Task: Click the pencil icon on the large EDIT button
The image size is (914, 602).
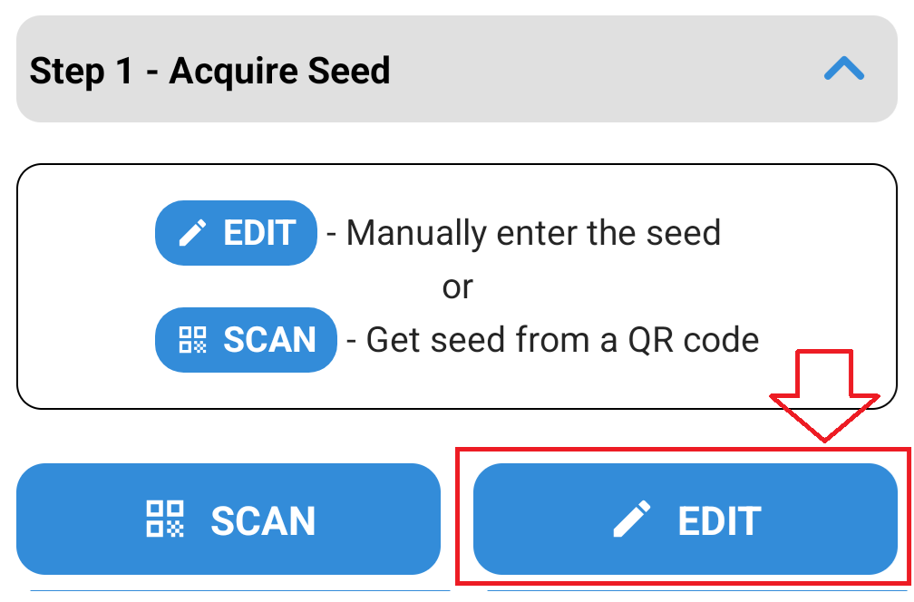Action: pos(632,518)
